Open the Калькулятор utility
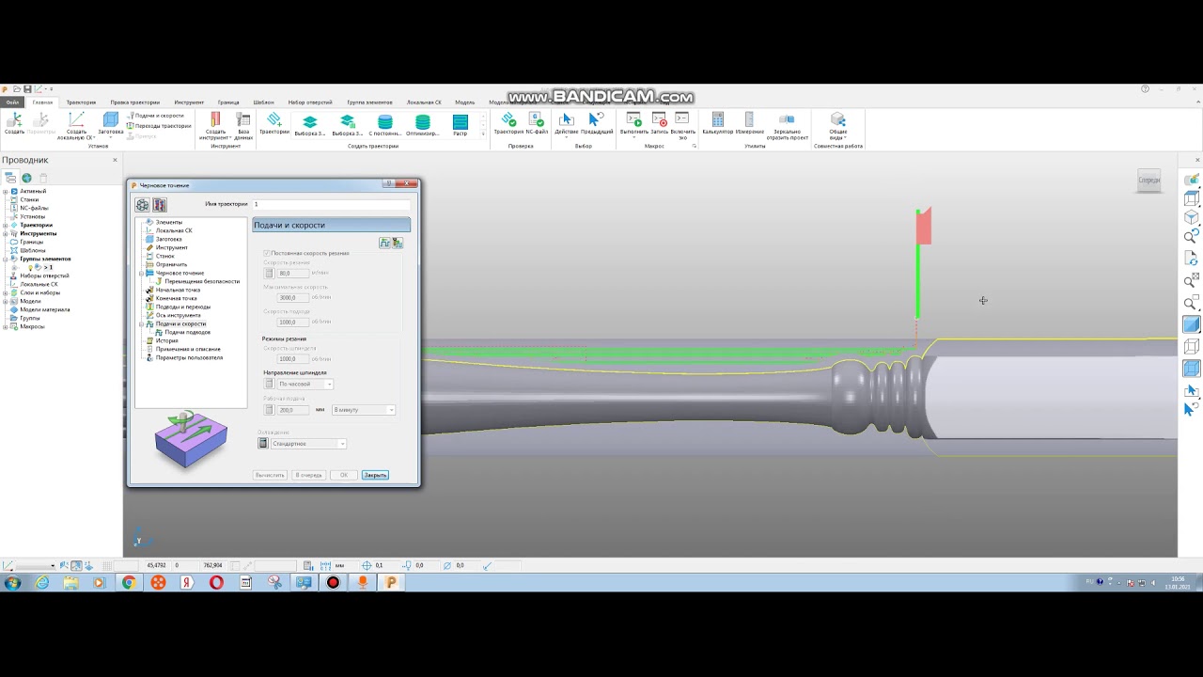The height and width of the screenshot is (677, 1203). tap(717, 124)
